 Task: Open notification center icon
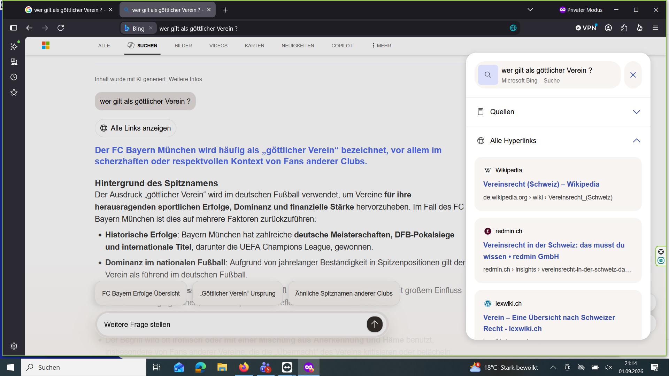click(655, 367)
